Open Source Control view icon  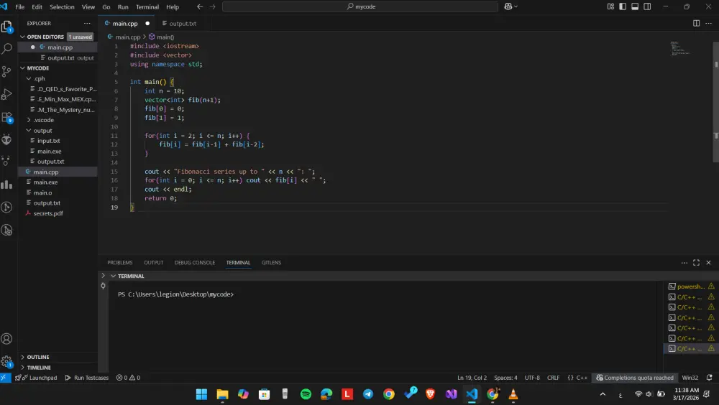pos(7,72)
